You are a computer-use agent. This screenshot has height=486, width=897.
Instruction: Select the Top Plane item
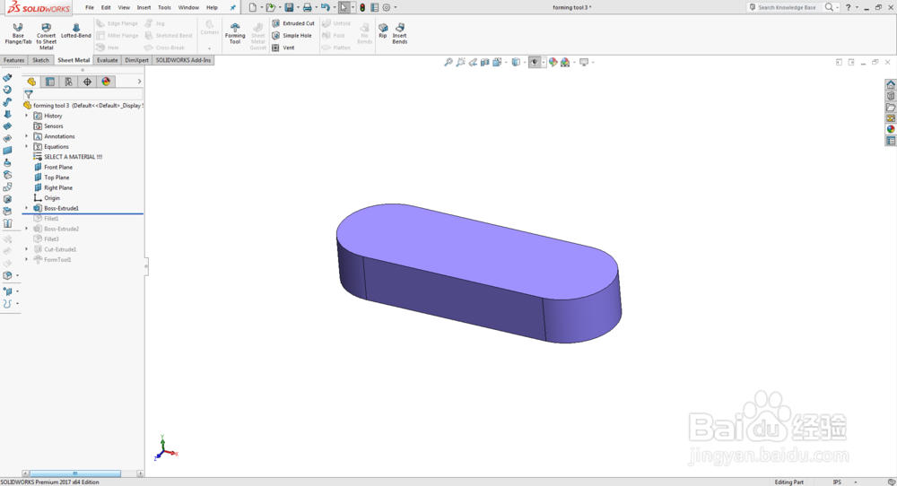[x=51, y=178]
